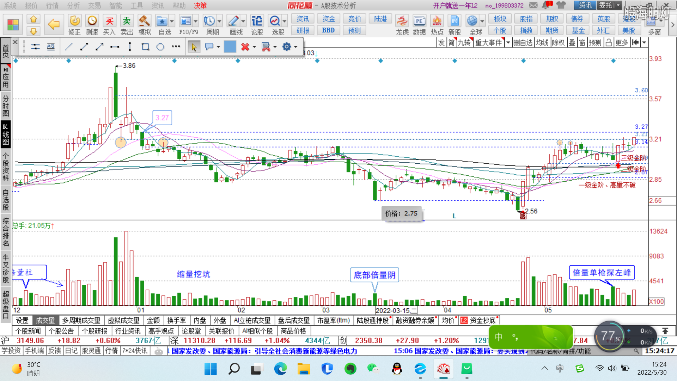
Task: Click the F10/F9 info icon
Action: tap(185, 21)
